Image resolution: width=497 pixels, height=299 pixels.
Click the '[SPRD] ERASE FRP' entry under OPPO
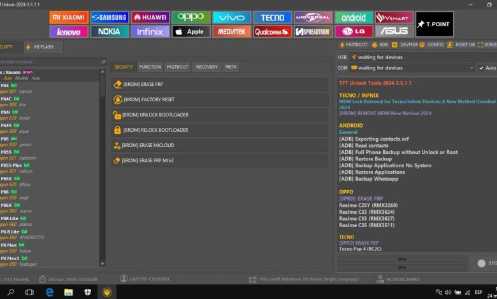coord(361,198)
